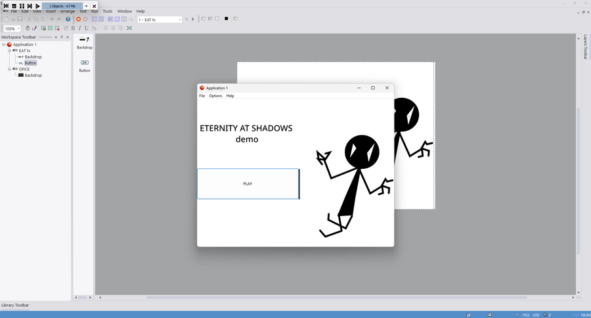Select the OFICE frame in tree
591x318 pixels.
pyautogui.click(x=24, y=69)
